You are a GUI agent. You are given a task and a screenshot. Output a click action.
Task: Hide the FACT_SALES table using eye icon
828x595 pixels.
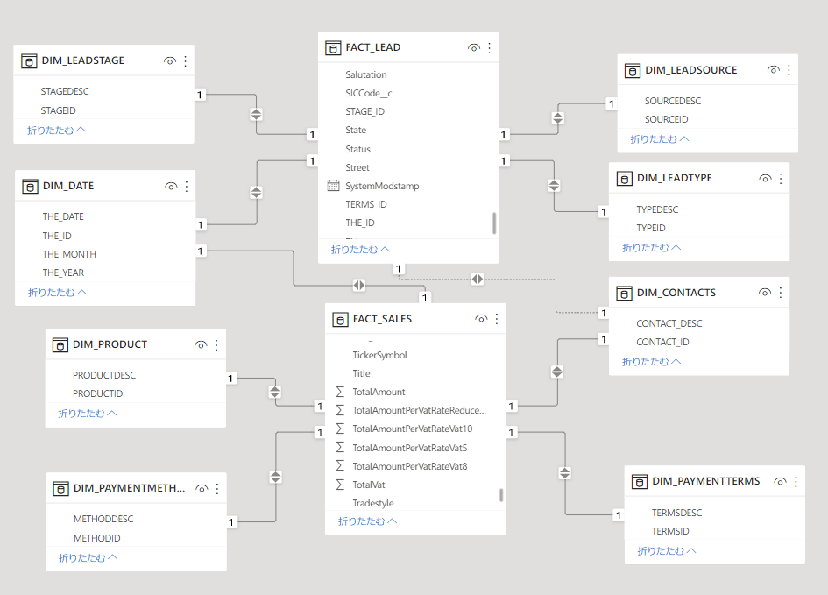481,319
